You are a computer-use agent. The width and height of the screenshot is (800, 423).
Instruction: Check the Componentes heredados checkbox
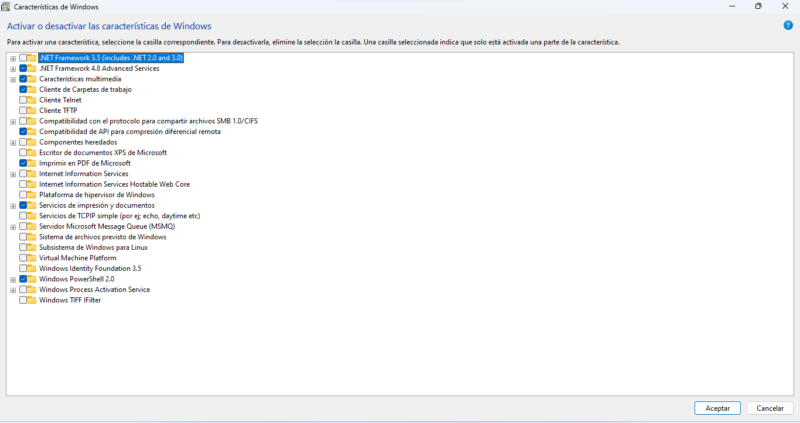[23, 142]
